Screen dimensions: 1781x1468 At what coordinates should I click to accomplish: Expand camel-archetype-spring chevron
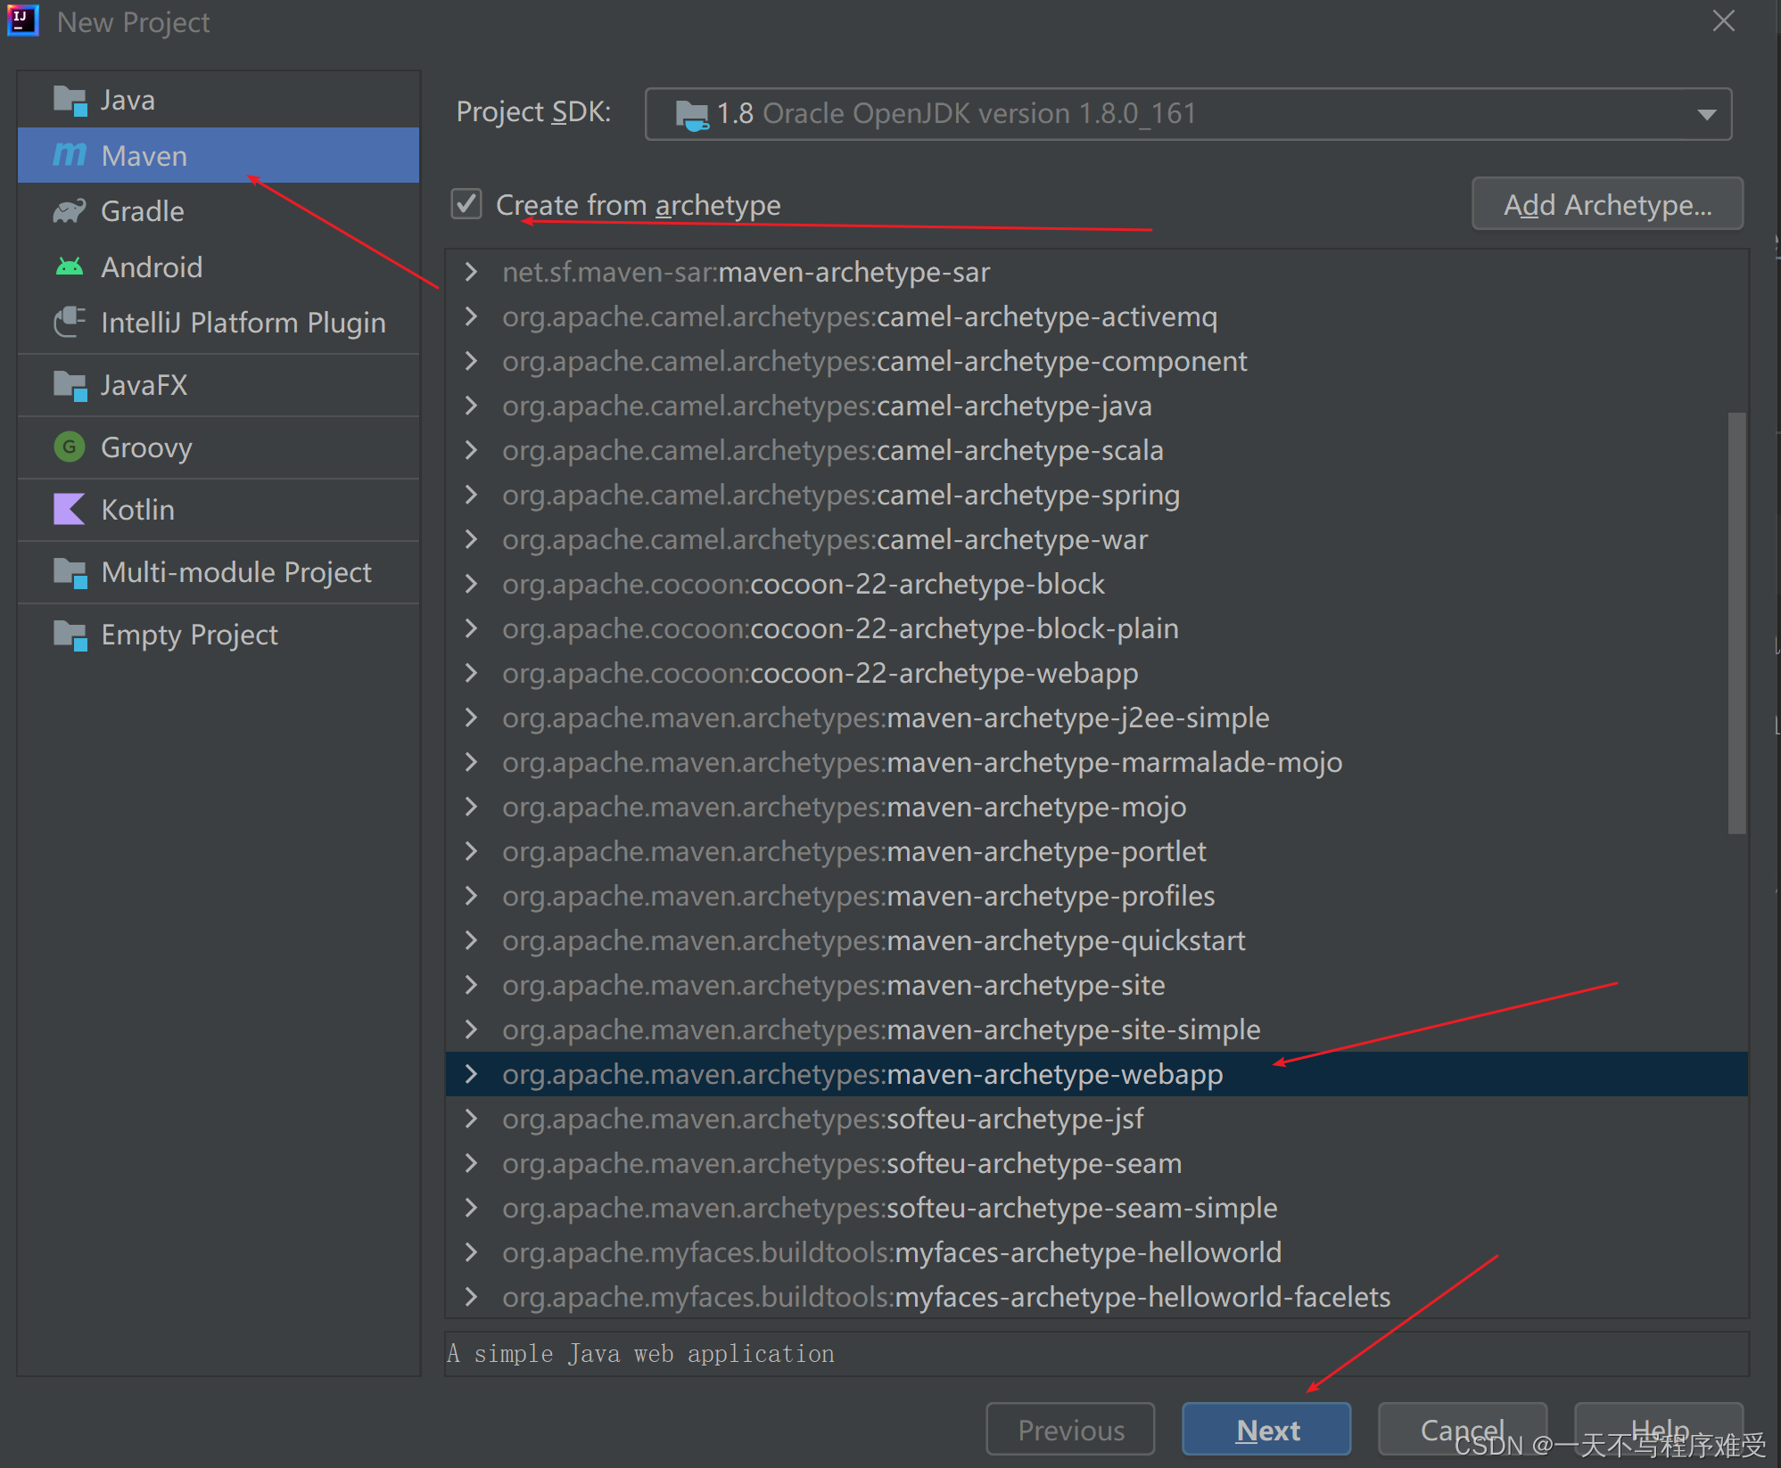[x=471, y=495]
